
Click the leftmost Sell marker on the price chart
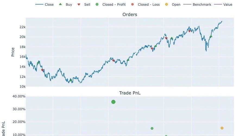click(x=42, y=70)
